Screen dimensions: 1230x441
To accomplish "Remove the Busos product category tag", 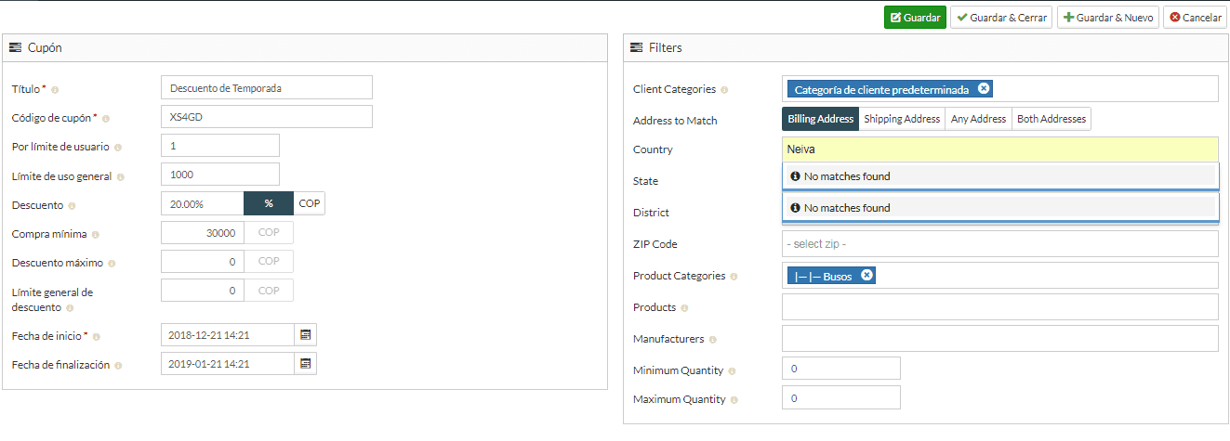I will pyautogui.click(x=866, y=276).
